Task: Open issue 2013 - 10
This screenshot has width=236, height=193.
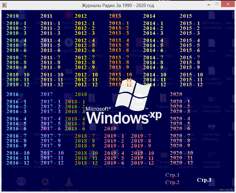Action: 120,75
